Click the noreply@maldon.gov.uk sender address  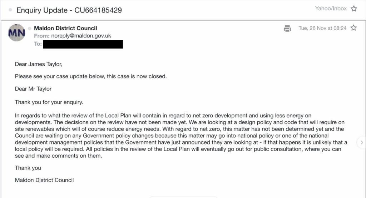point(81,36)
